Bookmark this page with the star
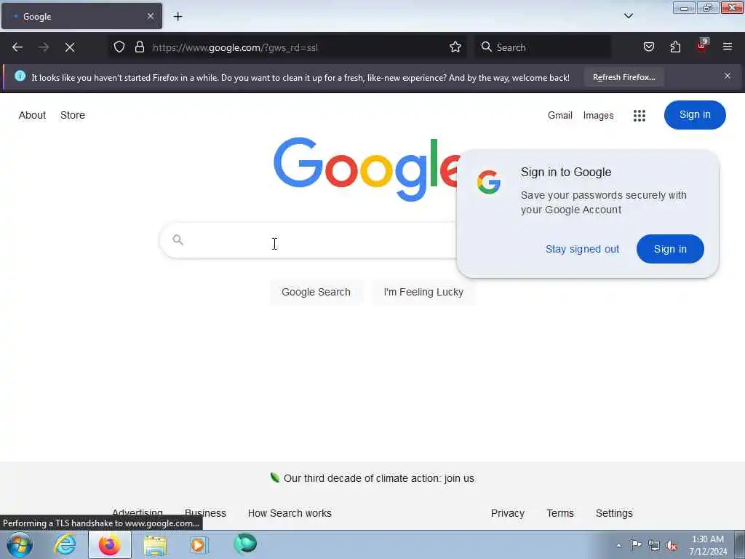This screenshot has width=745, height=559. (x=455, y=47)
